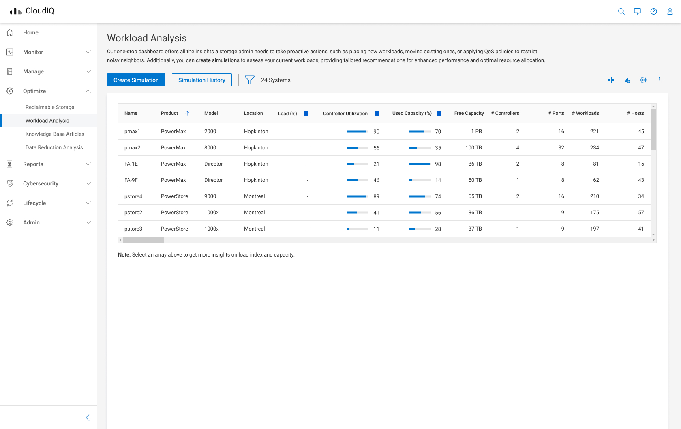
Task: Click the 100 TB free capacity cell
Action: [473, 148]
